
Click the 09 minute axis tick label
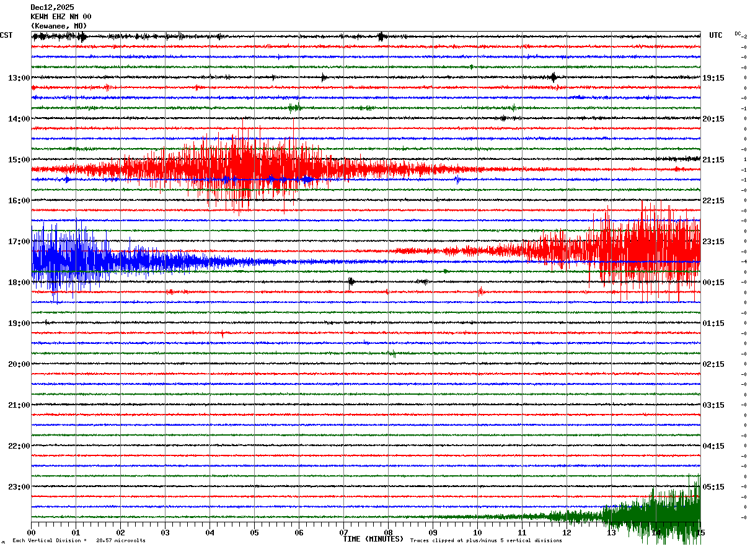tap(433, 533)
